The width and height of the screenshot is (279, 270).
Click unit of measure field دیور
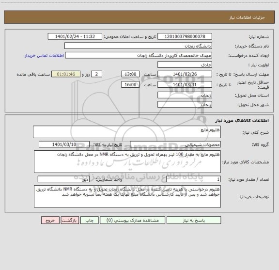(63, 179)
